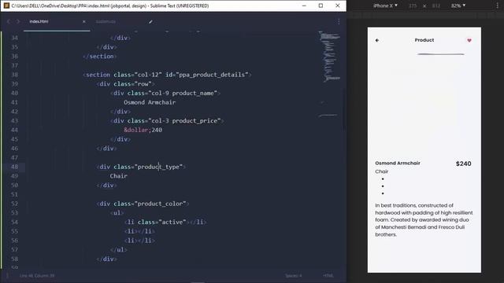Open the Spaces: 4 indentation menu
Image resolution: width=504 pixels, height=283 pixels.
[x=294, y=276]
